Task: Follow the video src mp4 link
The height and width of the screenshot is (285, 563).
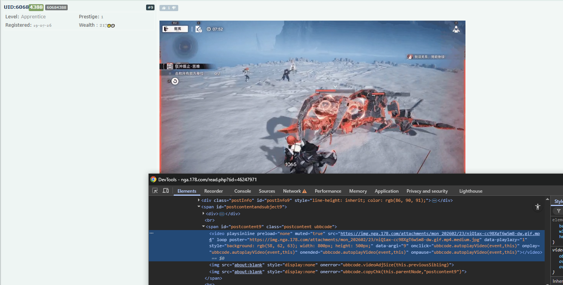Action: coord(440,233)
